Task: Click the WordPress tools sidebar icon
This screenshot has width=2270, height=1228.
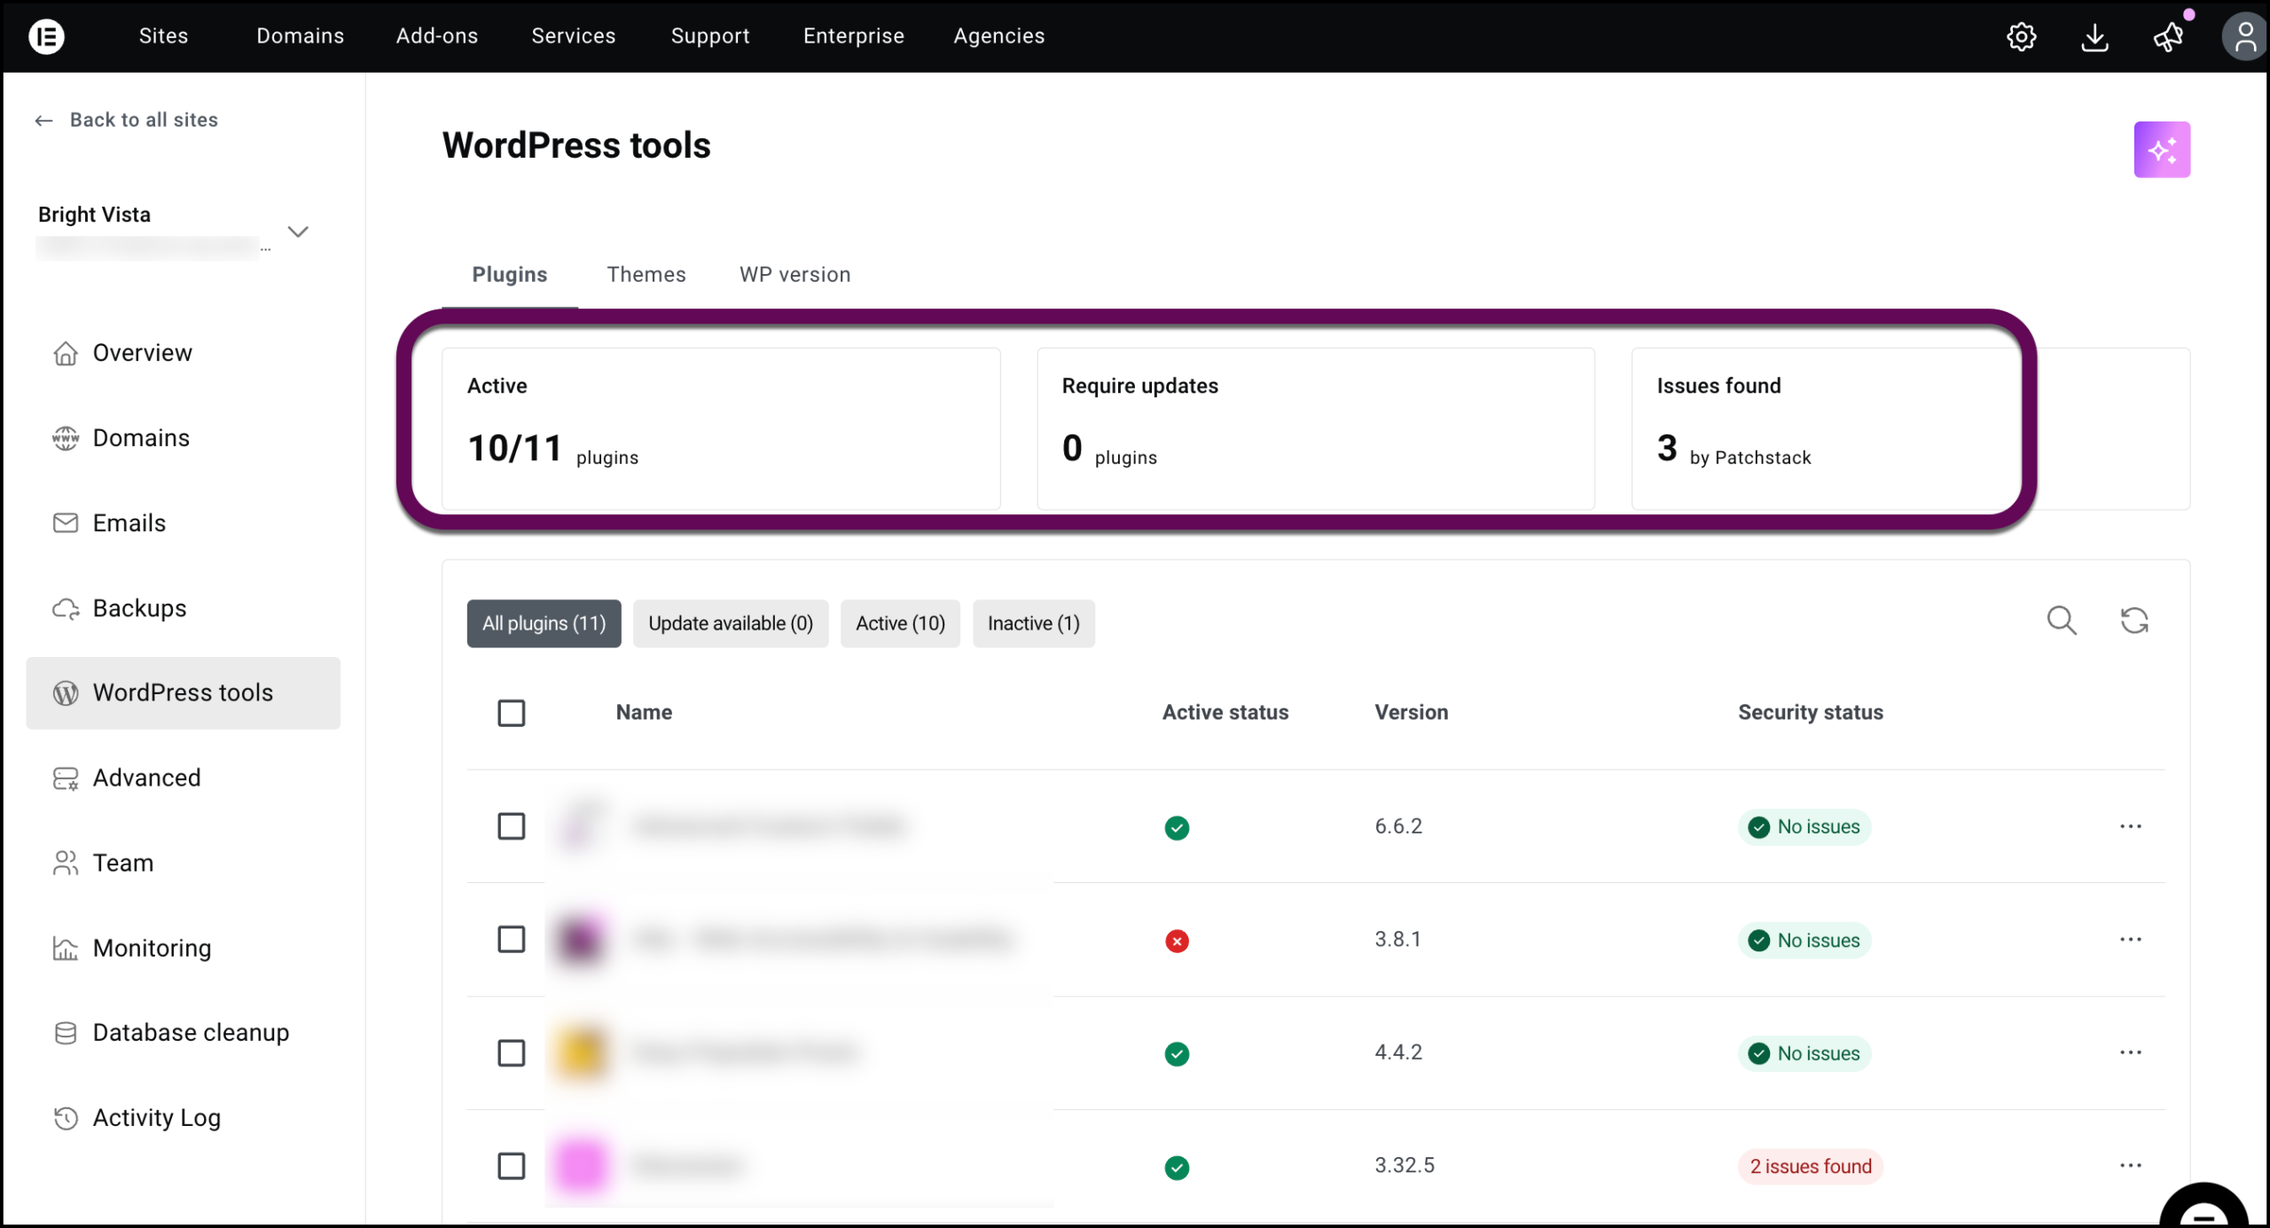Action: point(66,692)
